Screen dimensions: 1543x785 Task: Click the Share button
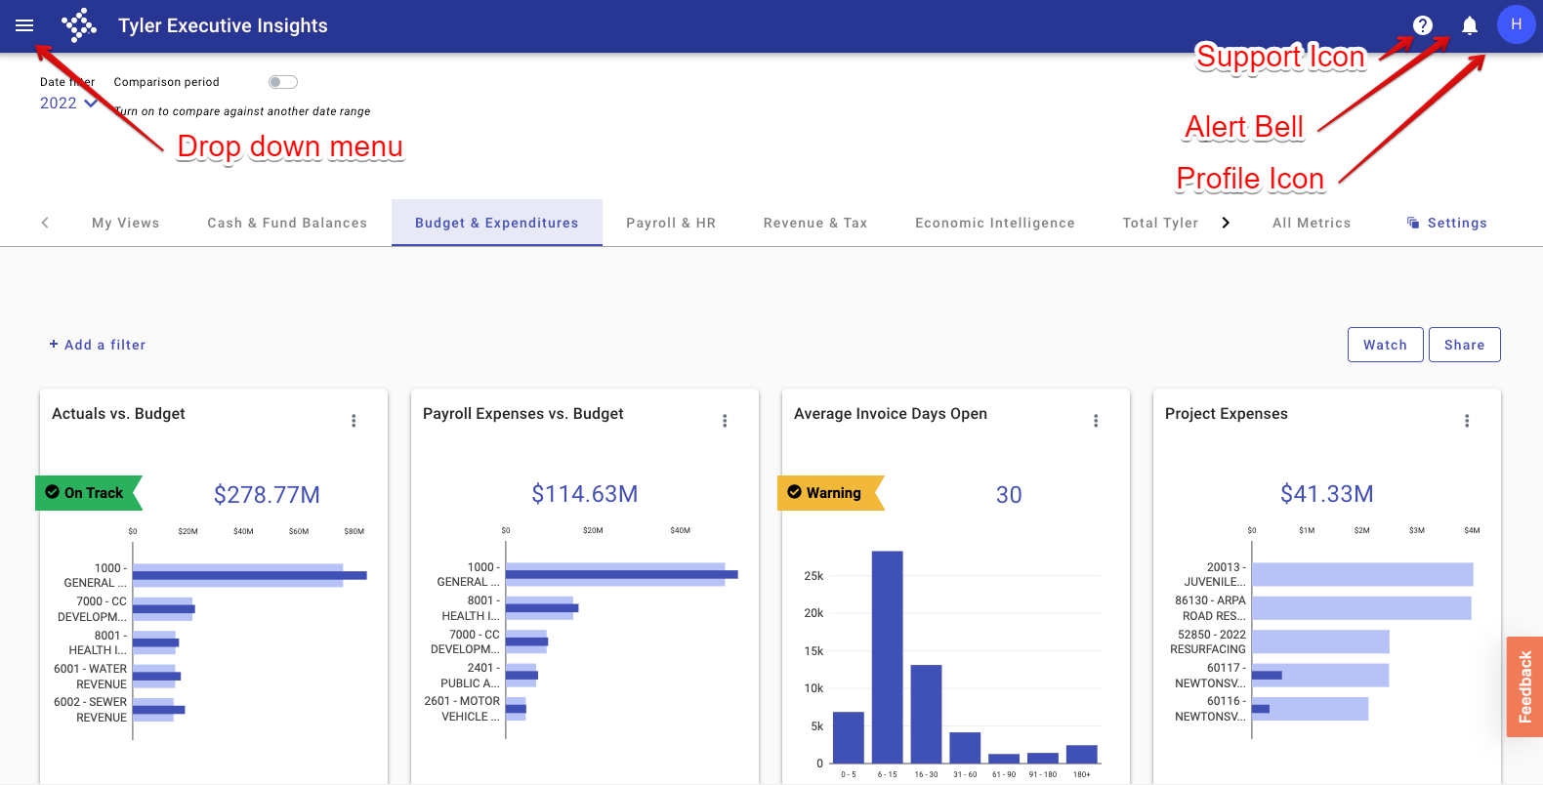tap(1465, 345)
